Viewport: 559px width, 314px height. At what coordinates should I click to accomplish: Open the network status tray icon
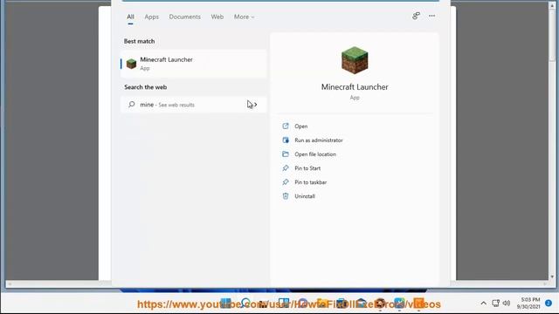pyautogui.click(x=495, y=304)
